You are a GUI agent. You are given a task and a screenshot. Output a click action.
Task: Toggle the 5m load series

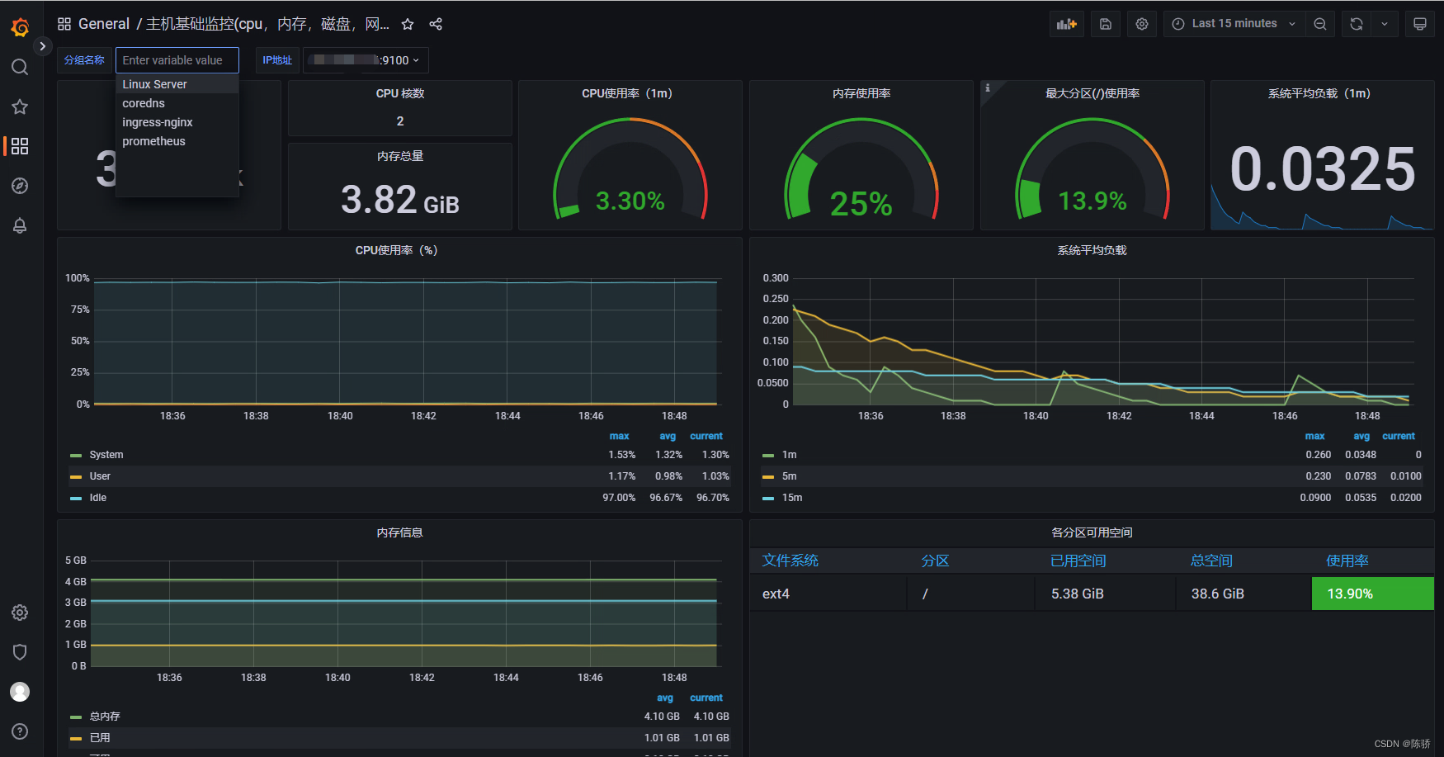[789, 476]
